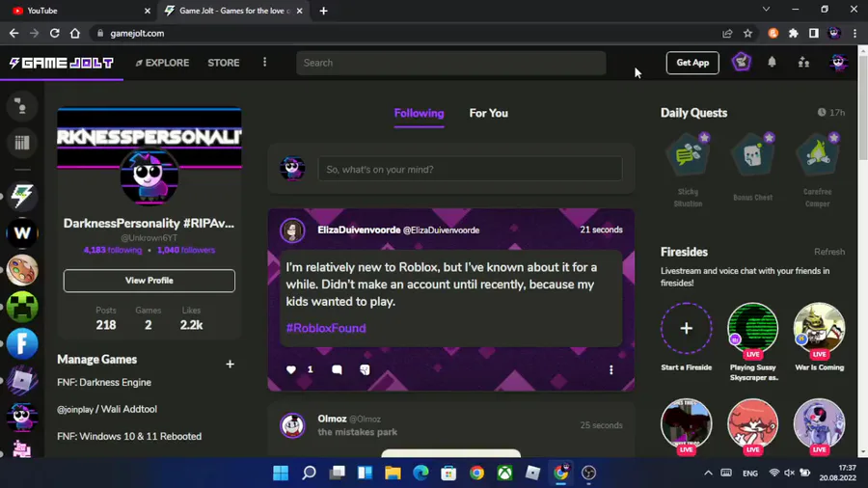
Task: Open the tab search dropdown arrow
Action: click(766, 10)
